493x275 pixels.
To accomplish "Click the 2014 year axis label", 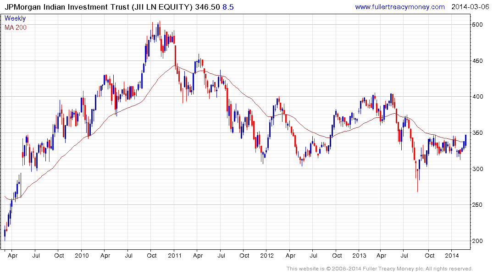I will (452, 255).
